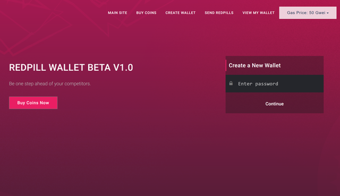Go to the Buy Coins page

[x=146, y=13]
